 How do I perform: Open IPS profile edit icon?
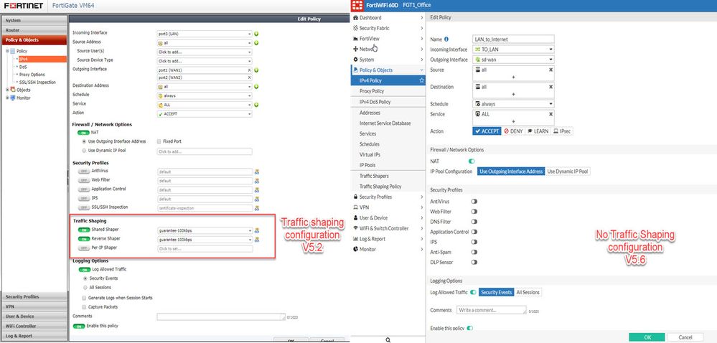click(x=257, y=199)
